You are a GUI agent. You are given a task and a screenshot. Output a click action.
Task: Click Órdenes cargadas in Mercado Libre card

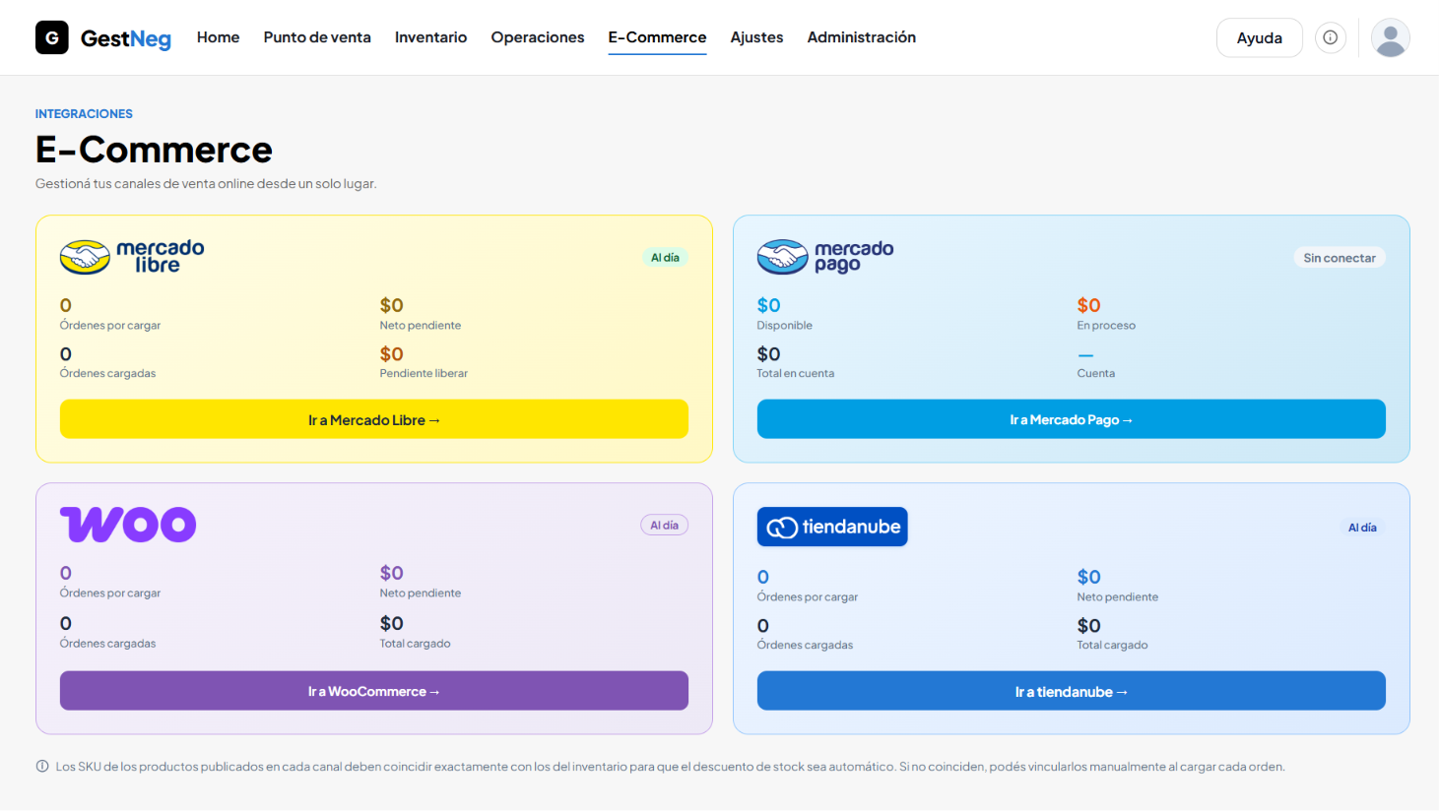(108, 374)
